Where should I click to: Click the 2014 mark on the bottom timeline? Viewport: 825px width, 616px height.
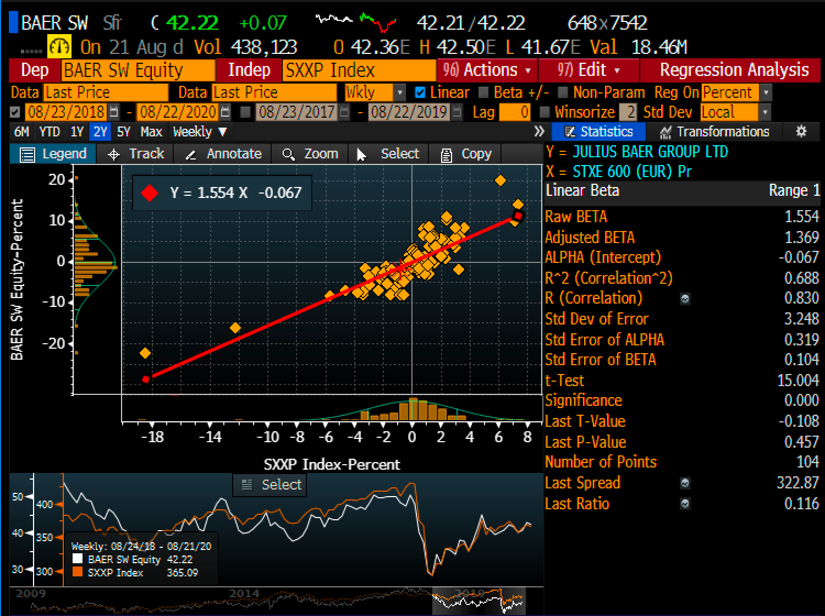(244, 593)
